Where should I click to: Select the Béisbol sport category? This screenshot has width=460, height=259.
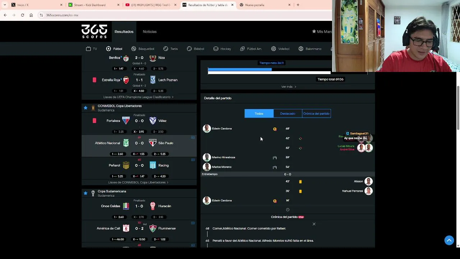[195, 49]
